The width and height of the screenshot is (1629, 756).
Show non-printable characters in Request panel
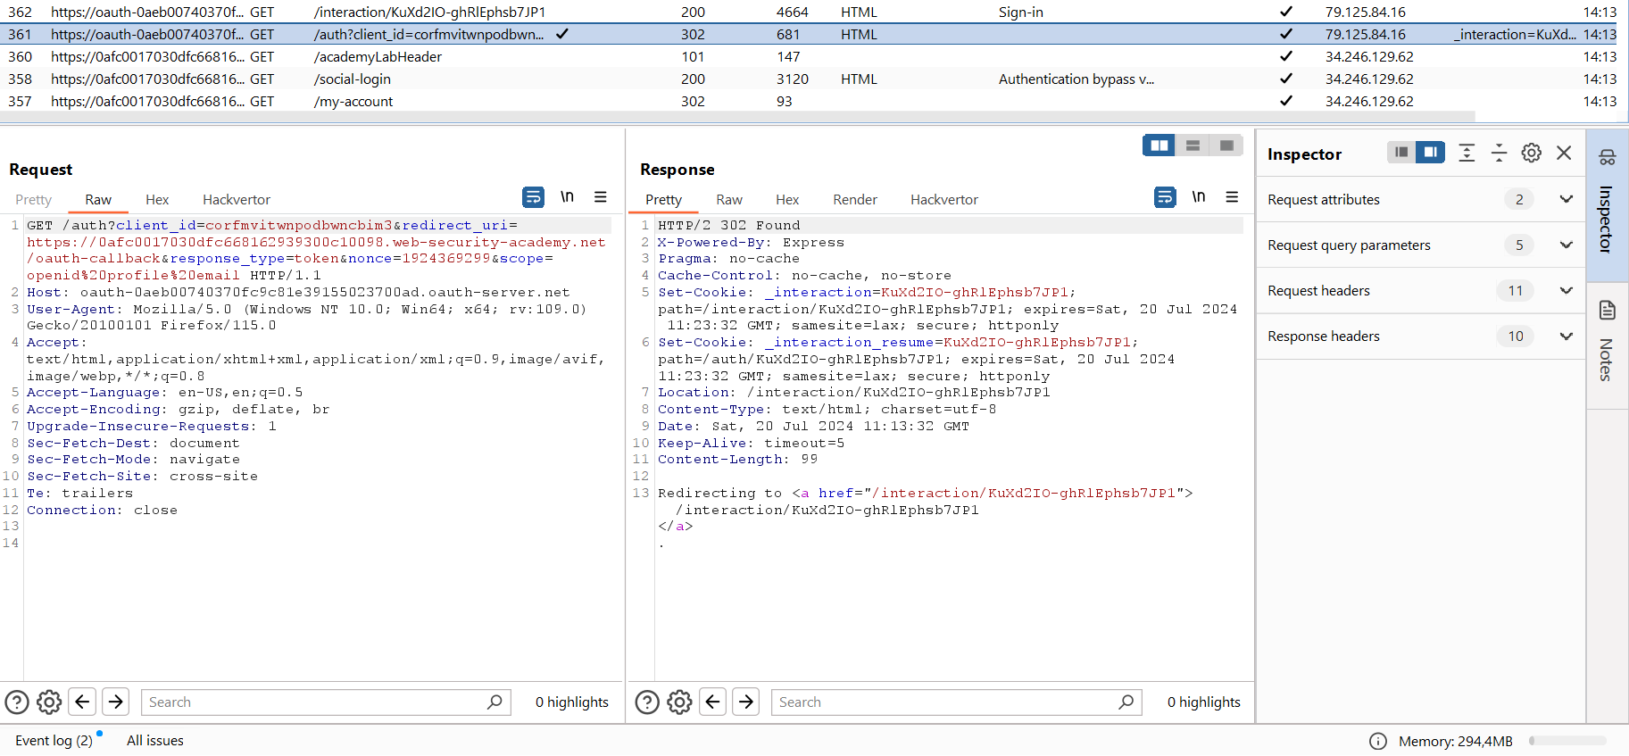coord(567,197)
